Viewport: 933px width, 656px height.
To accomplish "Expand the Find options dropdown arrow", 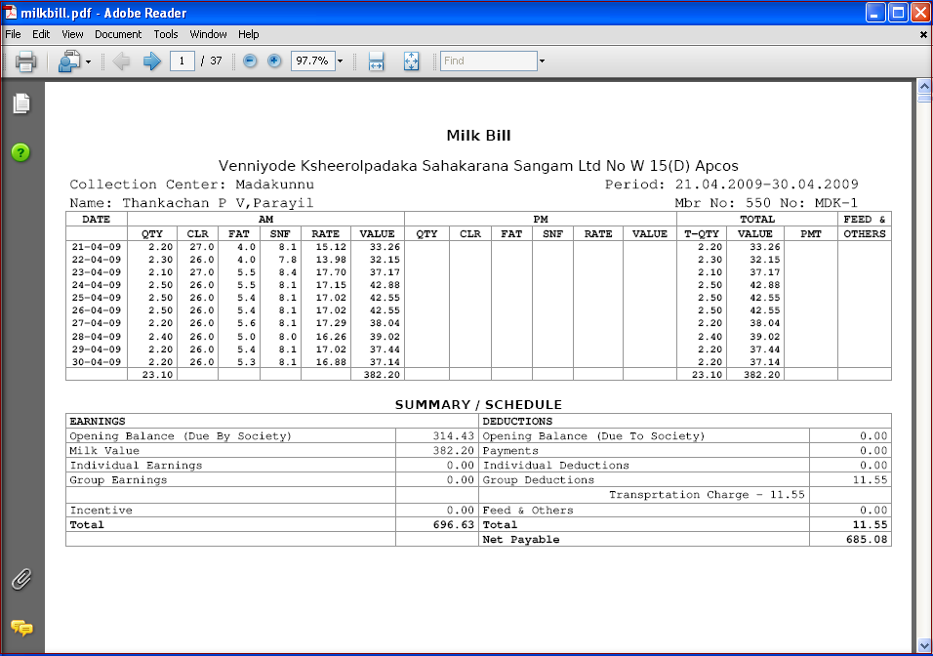I will point(542,61).
